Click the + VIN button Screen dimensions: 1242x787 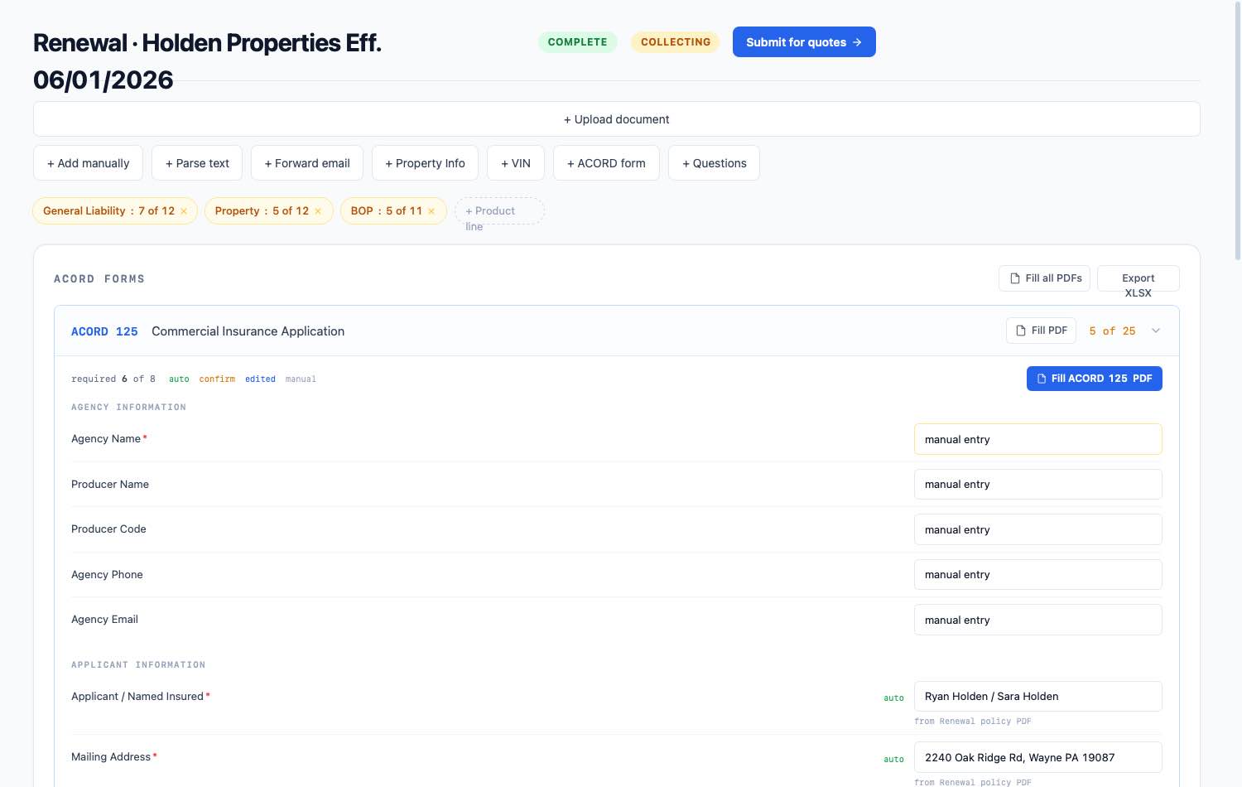[516, 163]
